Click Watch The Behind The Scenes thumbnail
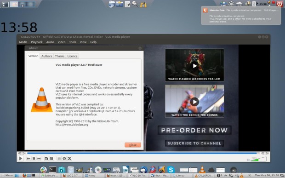 click(194, 101)
